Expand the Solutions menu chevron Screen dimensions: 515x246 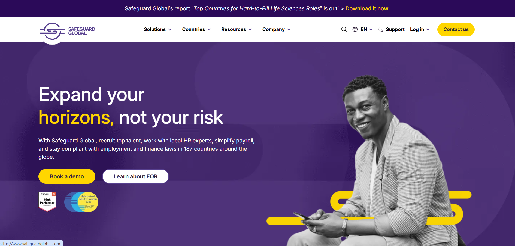[x=170, y=30]
